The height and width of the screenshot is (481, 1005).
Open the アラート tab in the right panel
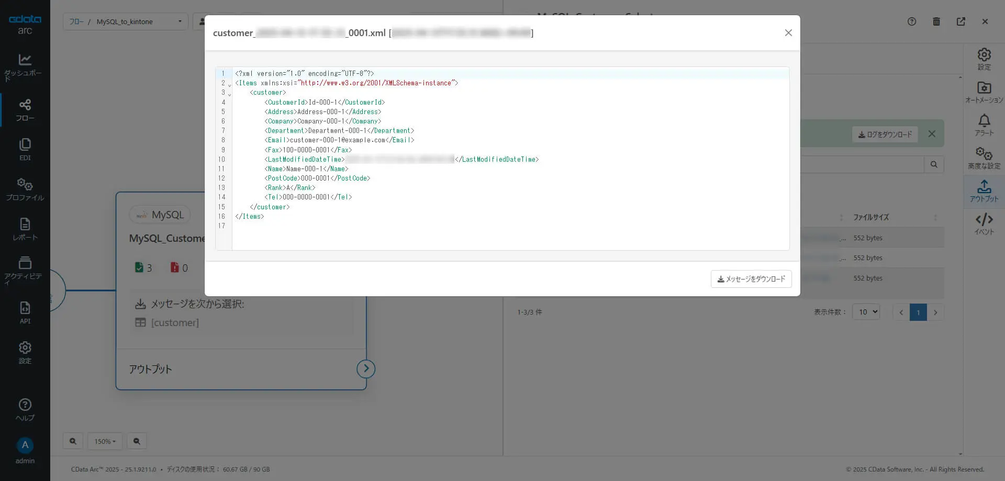[984, 125]
